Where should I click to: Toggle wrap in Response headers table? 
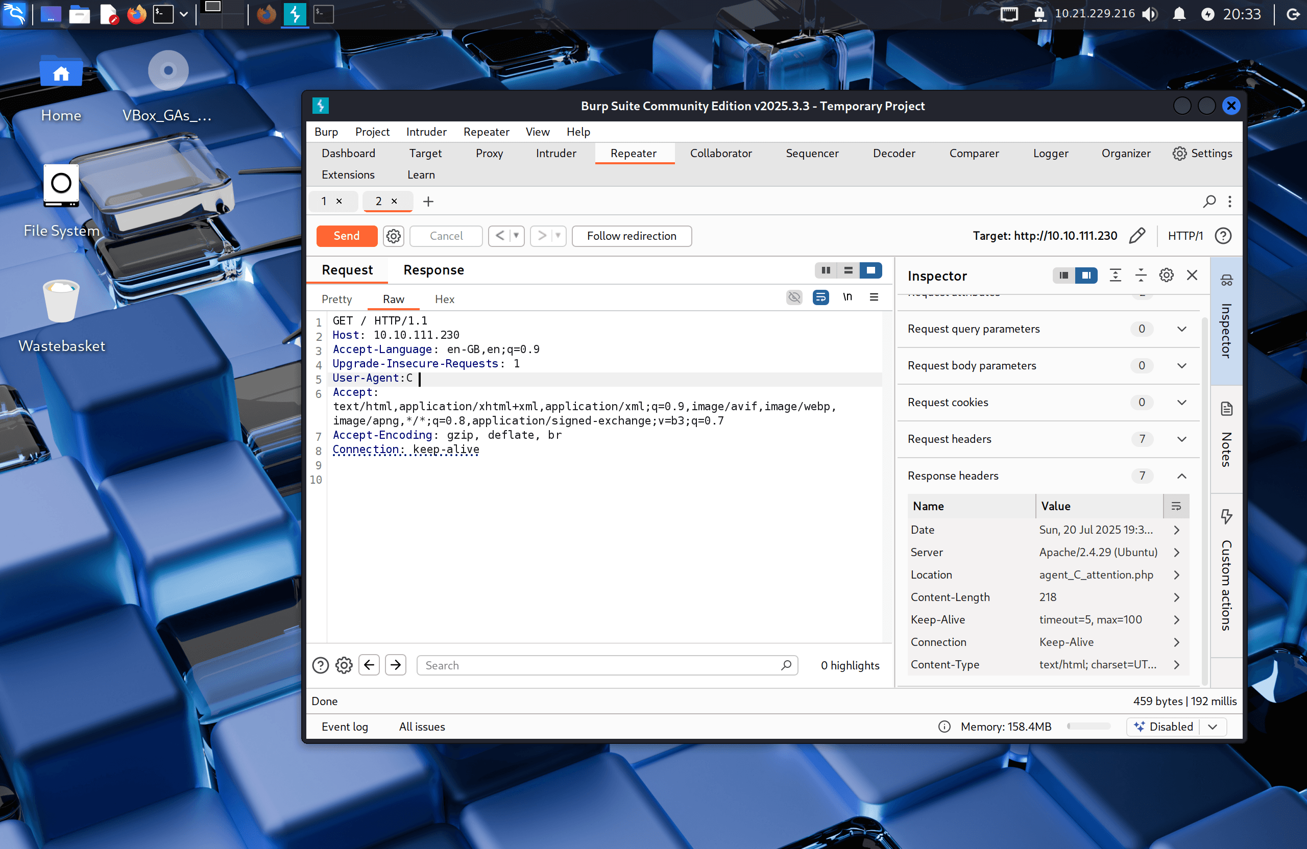click(1176, 506)
